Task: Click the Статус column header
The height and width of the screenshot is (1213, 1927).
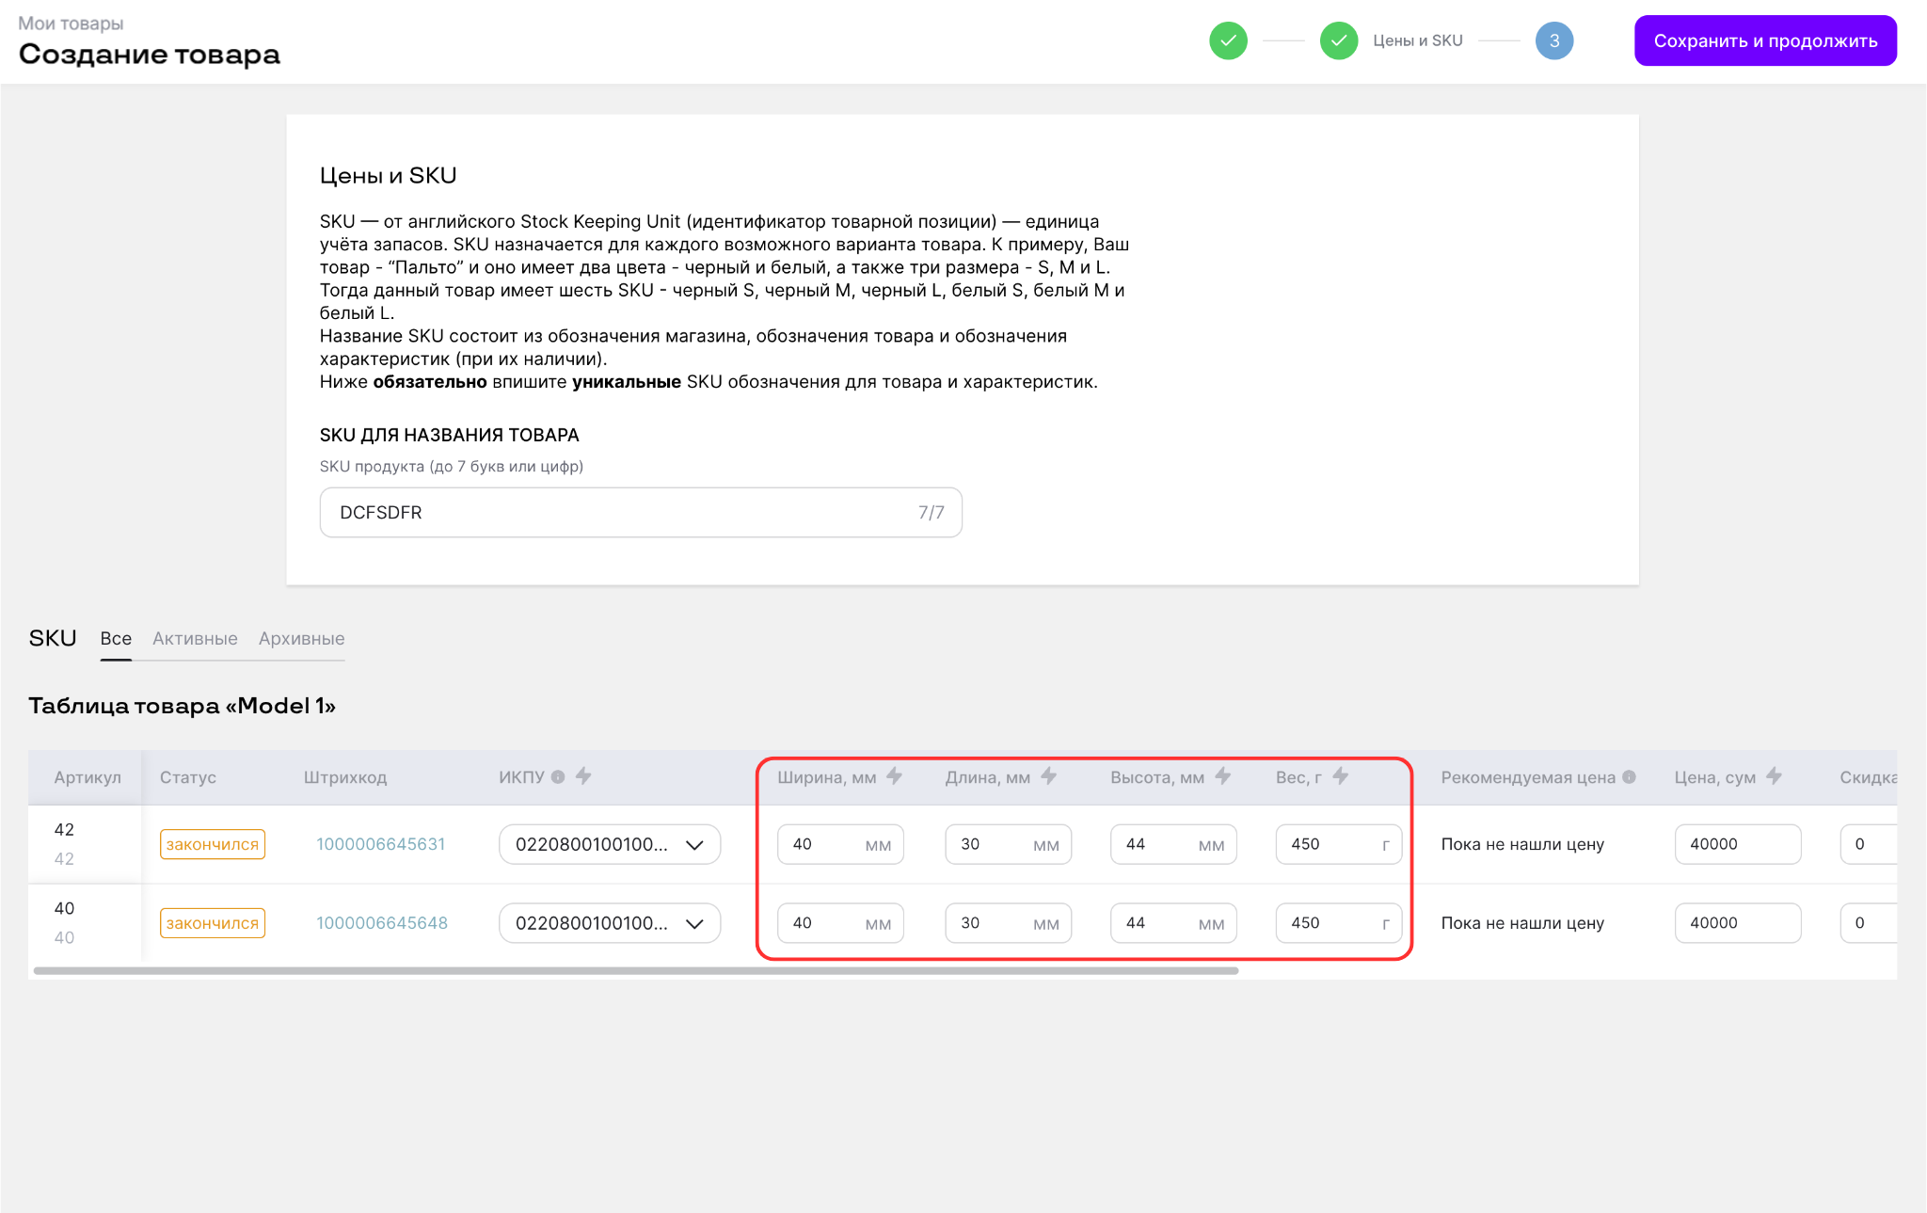Action: 188,777
